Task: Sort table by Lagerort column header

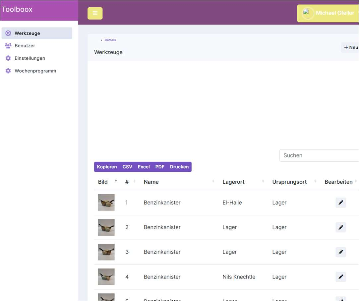Action: pos(233,182)
